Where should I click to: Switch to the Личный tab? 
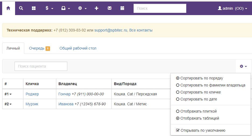pos(13,48)
